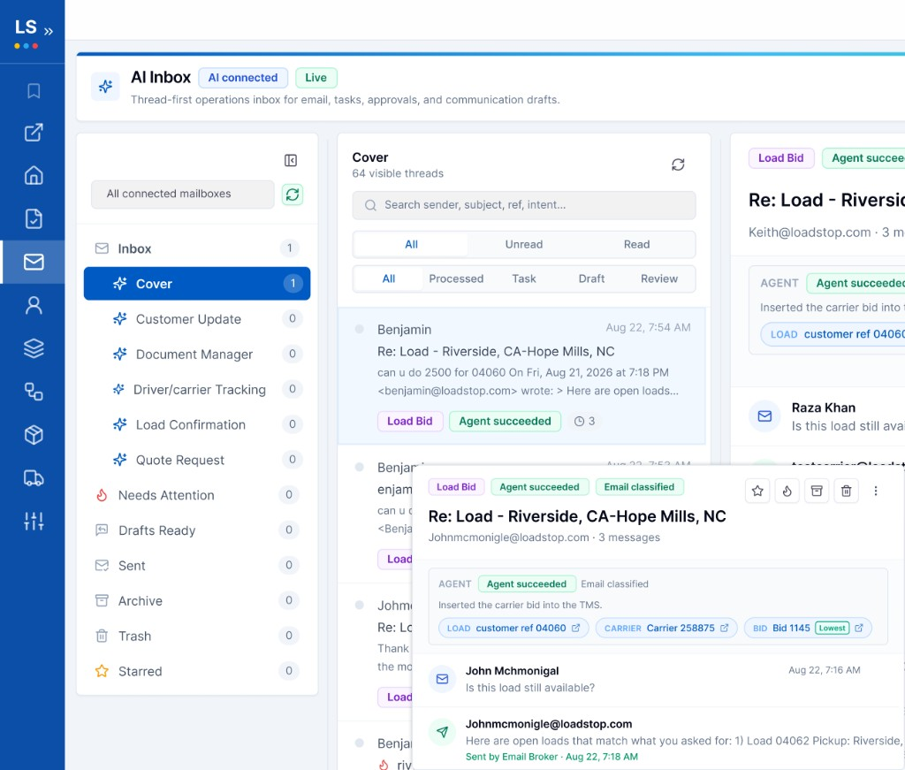This screenshot has width=905, height=770.
Task: Select the Cover folder
Action: click(x=197, y=284)
